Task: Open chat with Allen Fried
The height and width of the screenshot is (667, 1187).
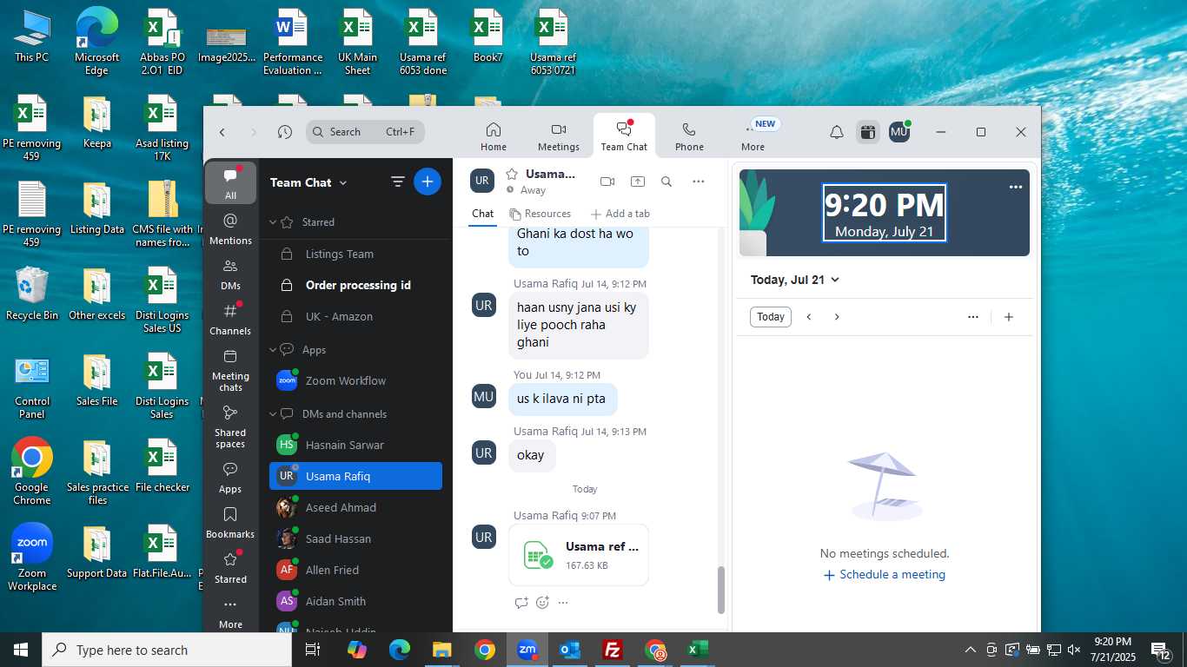Action: coord(356,570)
